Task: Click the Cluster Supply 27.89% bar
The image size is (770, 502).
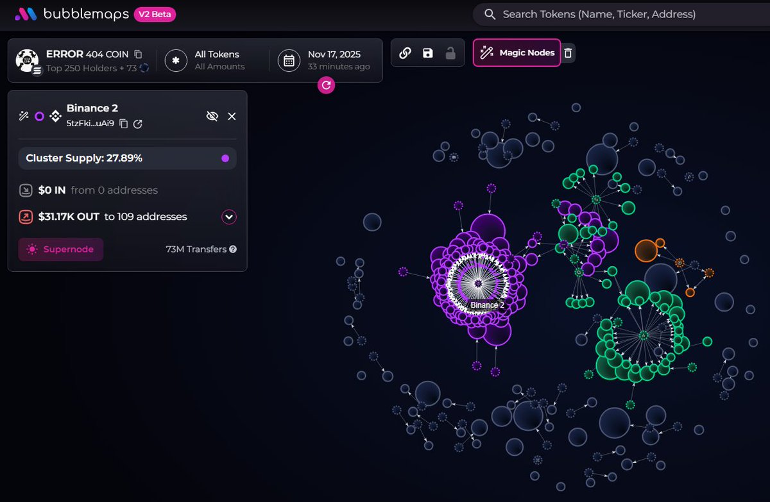Action: 127,158
